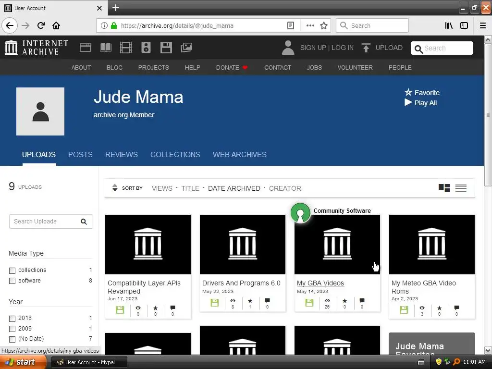Open My Meteo GBA Video Roms thumbnail
Image resolution: width=492 pixels, height=369 pixels.
coord(432,245)
